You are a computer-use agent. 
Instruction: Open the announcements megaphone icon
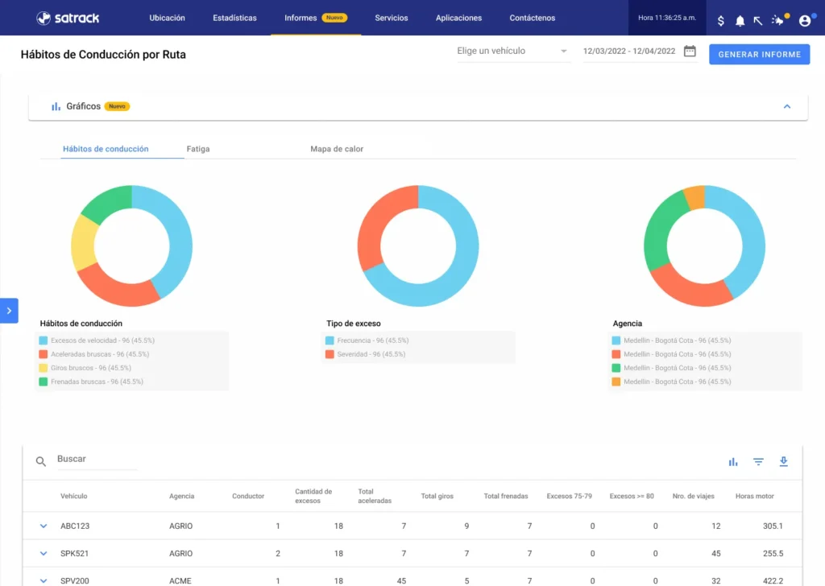pos(778,20)
